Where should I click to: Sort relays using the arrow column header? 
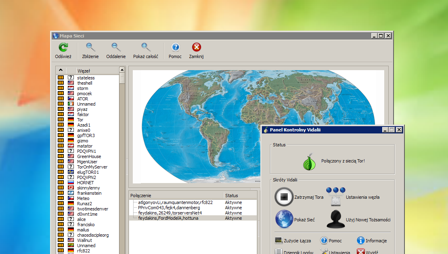point(61,71)
